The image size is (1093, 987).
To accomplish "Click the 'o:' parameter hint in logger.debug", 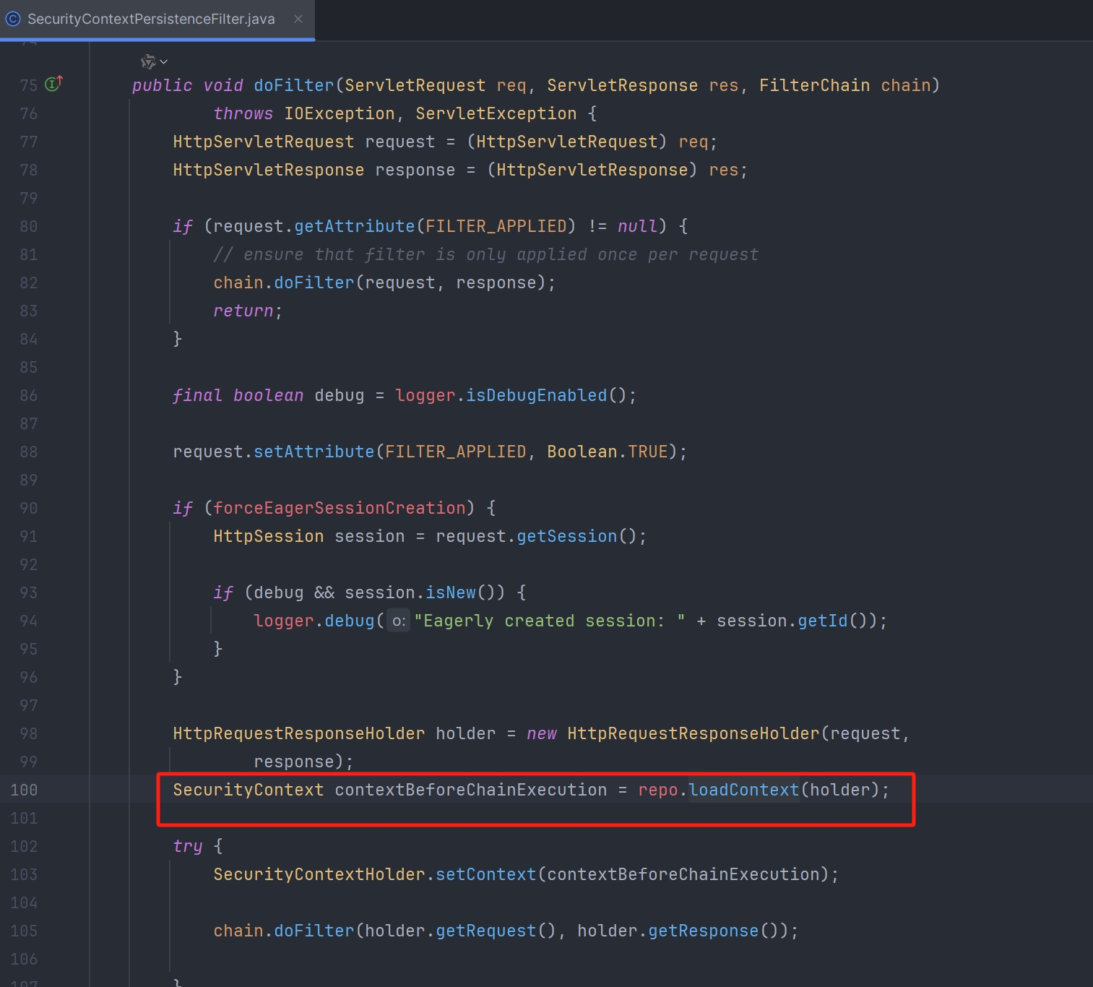I will coord(398,621).
